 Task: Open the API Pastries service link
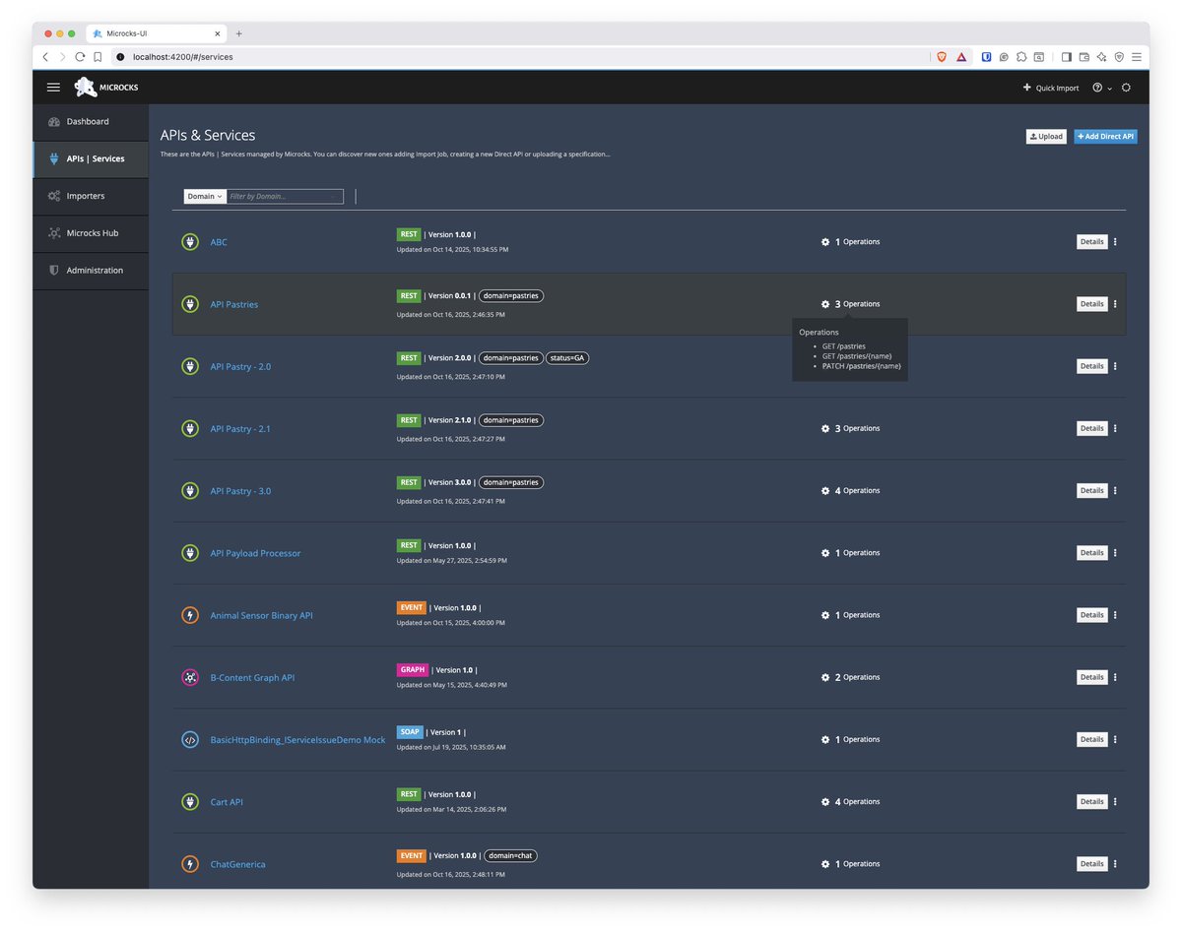click(x=234, y=304)
